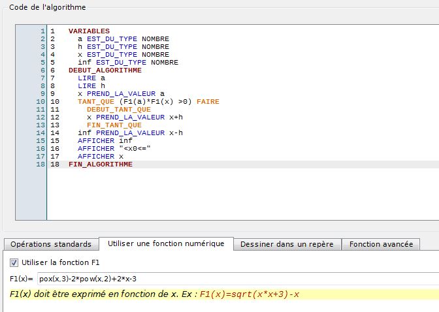Click the 'x PREND_LA_VALEUR x+h' line
This screenshot has height=312, width=439.
[135, 117]
